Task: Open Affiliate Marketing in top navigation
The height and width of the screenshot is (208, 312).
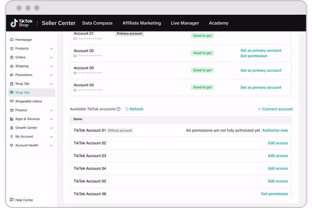Action: 142,23
